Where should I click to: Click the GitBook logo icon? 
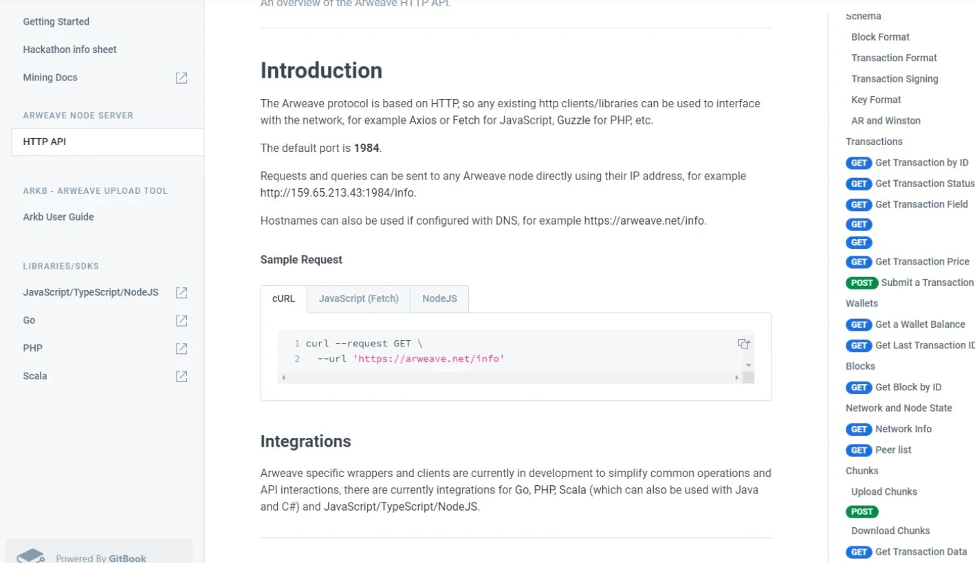click(x=30, y=557)
